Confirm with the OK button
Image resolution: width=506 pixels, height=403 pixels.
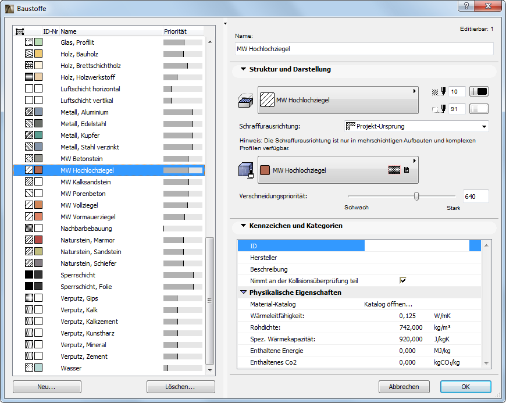(x=466, y=387)
